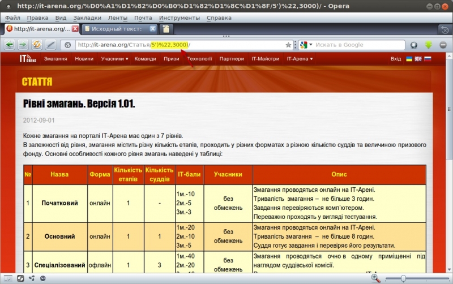Click the grey minus circle toolbar icon
Image resolution: width=453 pixels, height=284 pixels.
point(443,45)
